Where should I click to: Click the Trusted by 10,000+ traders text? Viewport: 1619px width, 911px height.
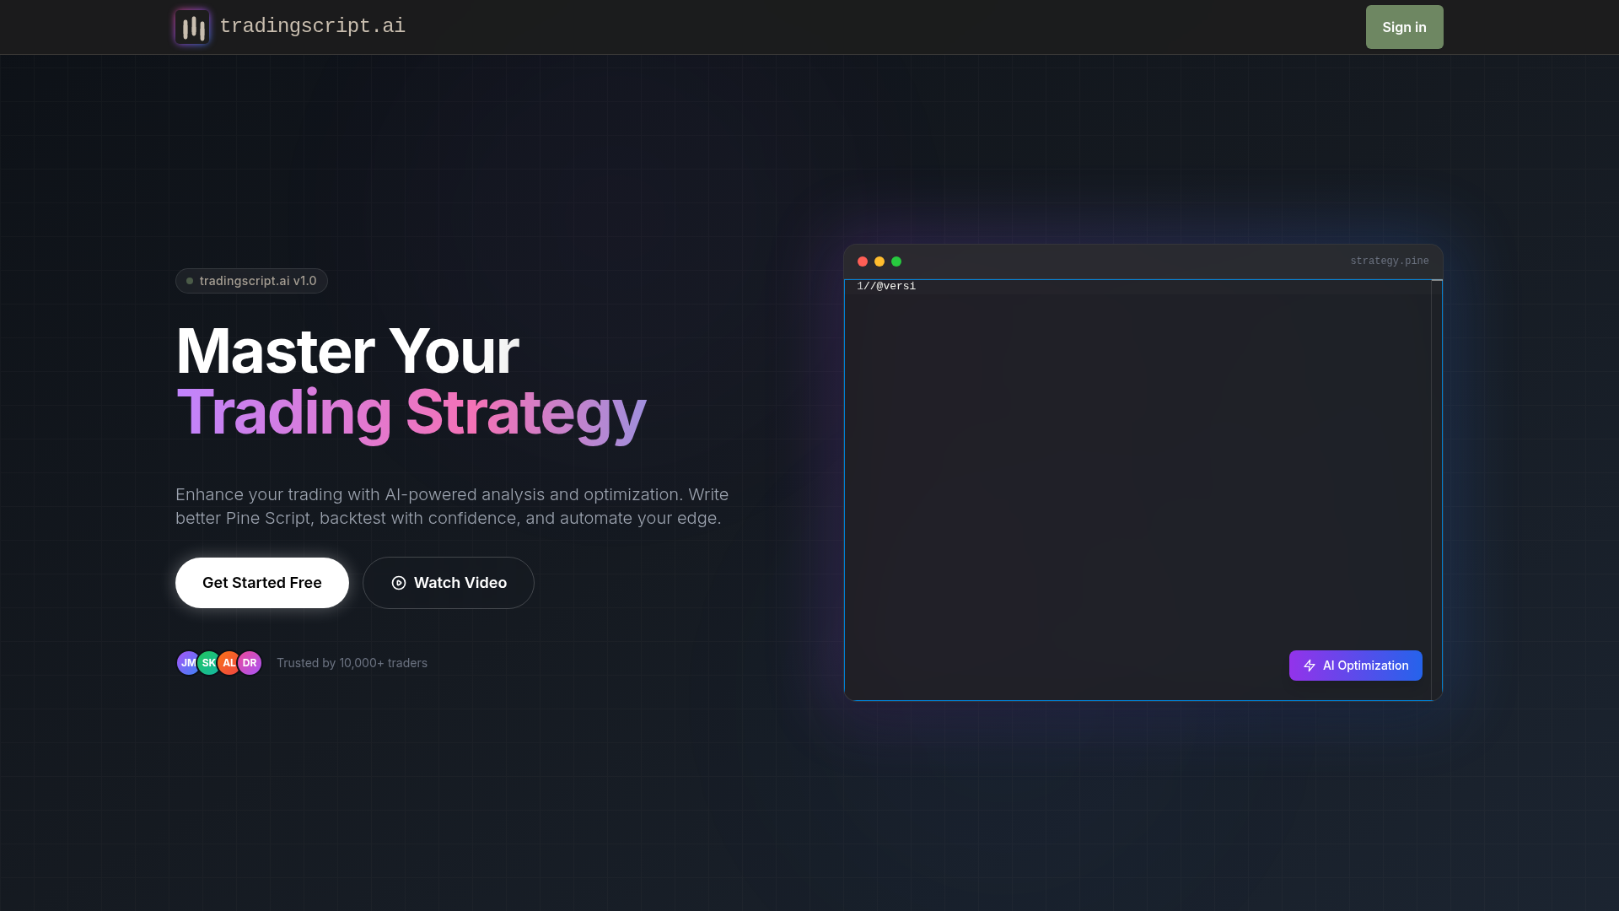click(x=352, y=663)
